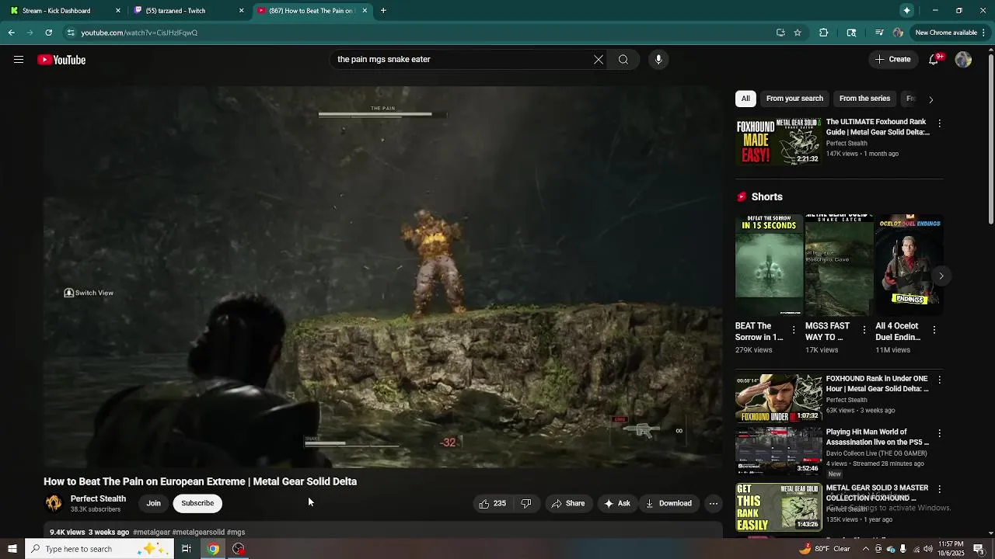This screenshot has width=995, height=559.
Task: Open the weather widget showing 80°F Clear
Action: [x=826, y=549]
